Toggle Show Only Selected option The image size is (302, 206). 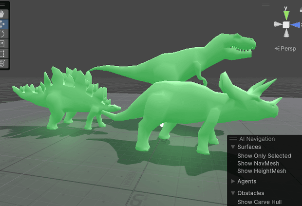click(264, 156)
